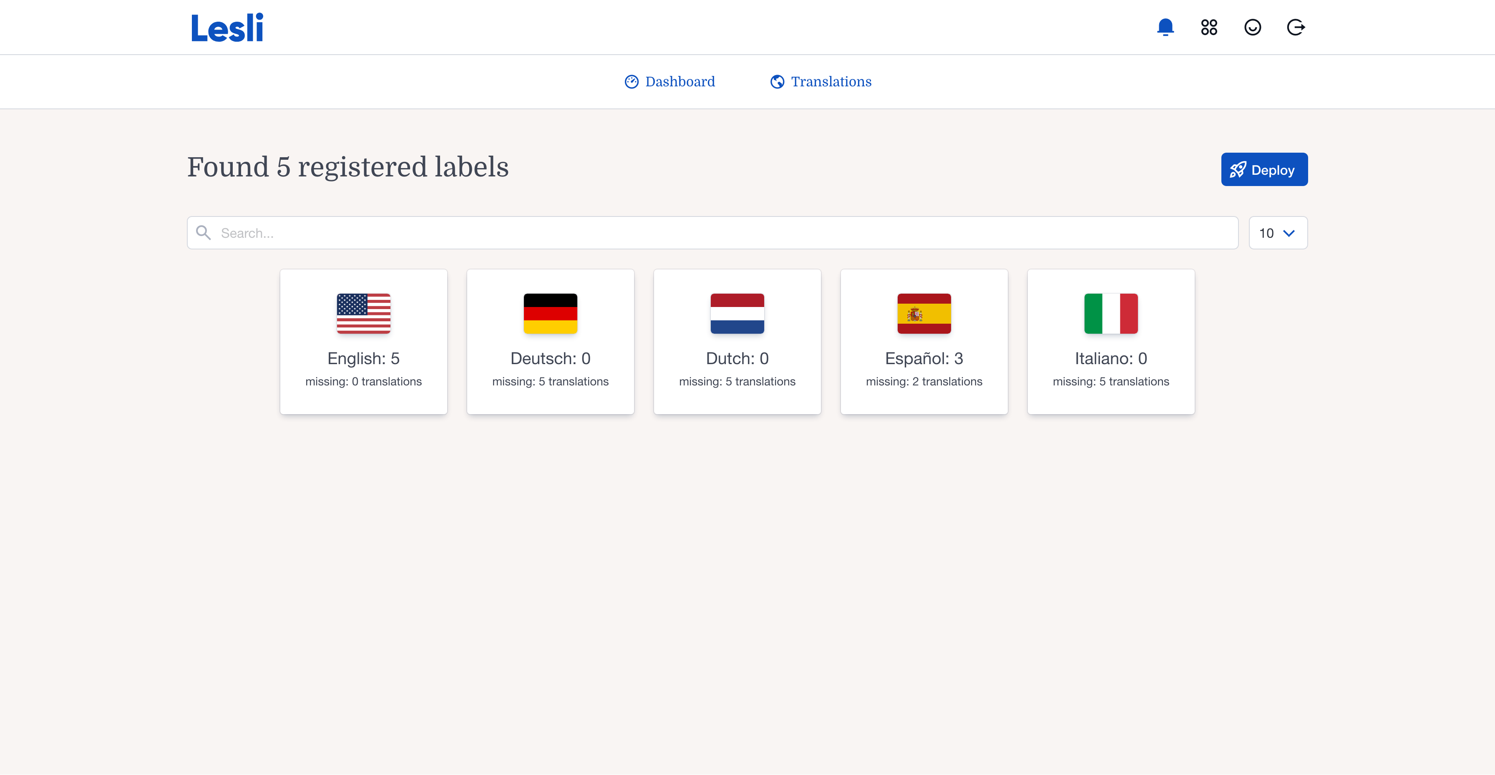This screenshot has height=775, width=1495.
Task: Click the smiley profile icon
Action: (x=1252, y=27)
